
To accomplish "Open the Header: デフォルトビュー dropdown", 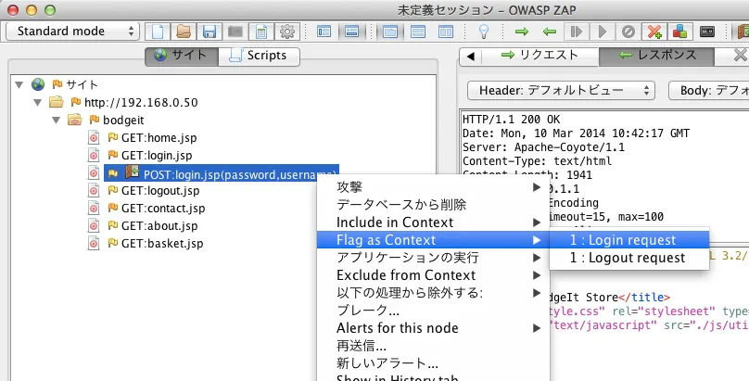I will pyautogui.click(x=561, y=90).
